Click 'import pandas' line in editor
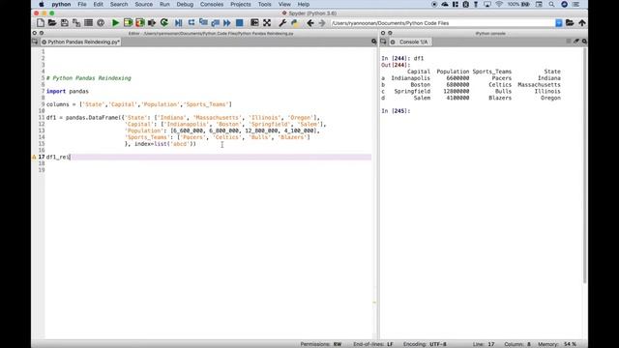The height and width of the screenshot is (348, 619). pos(68,91)
